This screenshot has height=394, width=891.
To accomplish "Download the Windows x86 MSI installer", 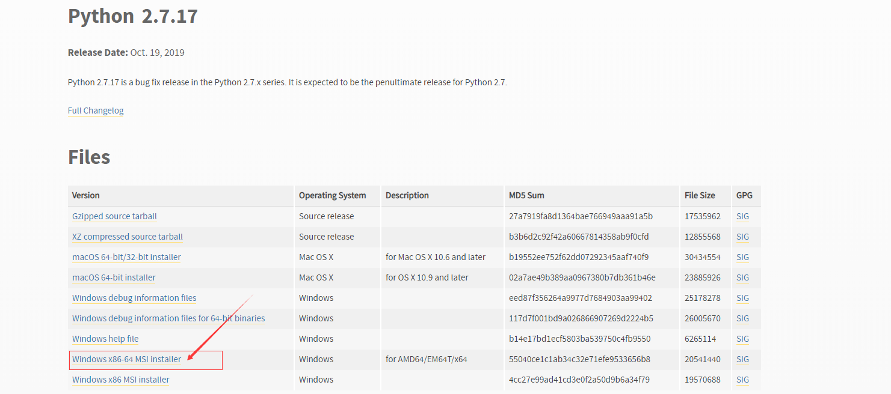I will [x=121, y=380].
